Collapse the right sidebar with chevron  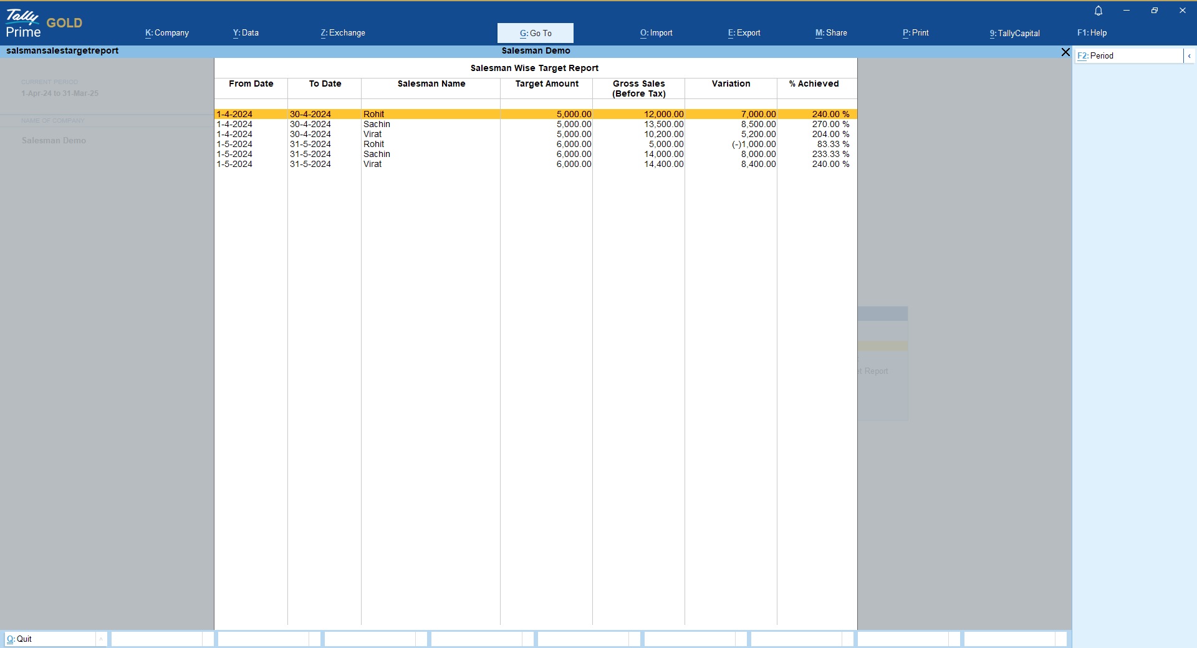pos(1189,56)
